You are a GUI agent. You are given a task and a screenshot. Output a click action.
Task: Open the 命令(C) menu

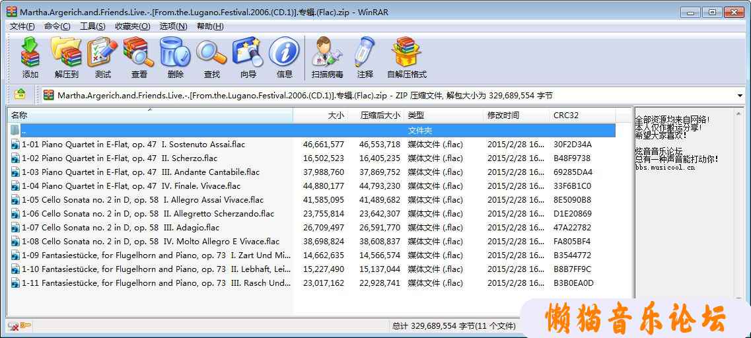click(57, 26)
